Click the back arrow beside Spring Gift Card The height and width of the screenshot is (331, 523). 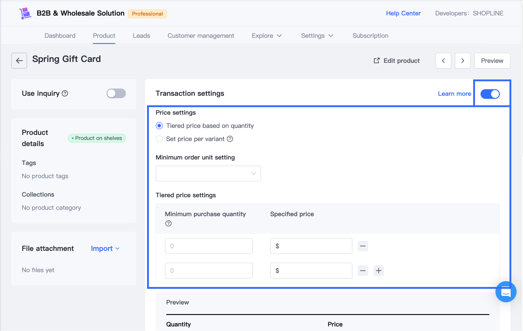(x=19, y=61)
